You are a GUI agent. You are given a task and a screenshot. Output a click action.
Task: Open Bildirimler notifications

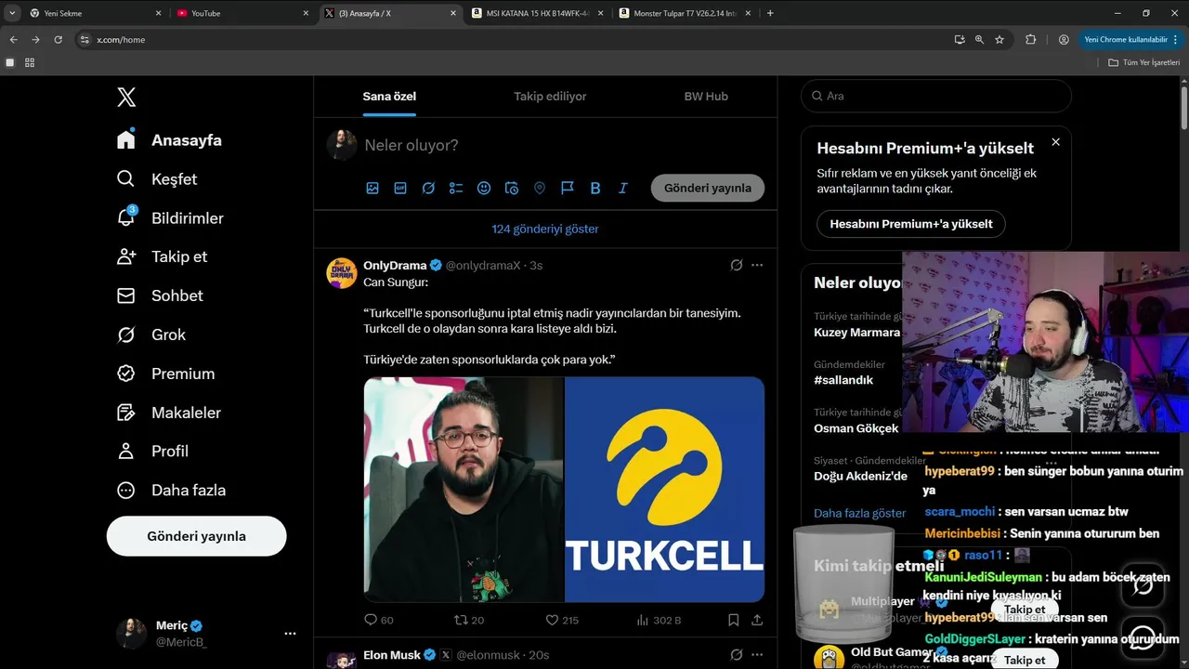click(x=170, y=218)
